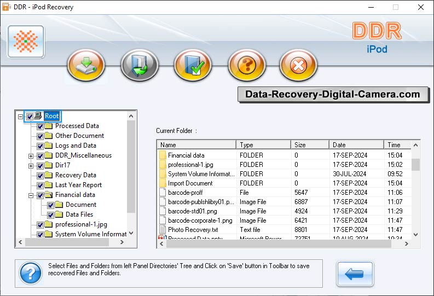Click the barcode-proff file icon
The image size is (434, 296).
tap(163, 193)
